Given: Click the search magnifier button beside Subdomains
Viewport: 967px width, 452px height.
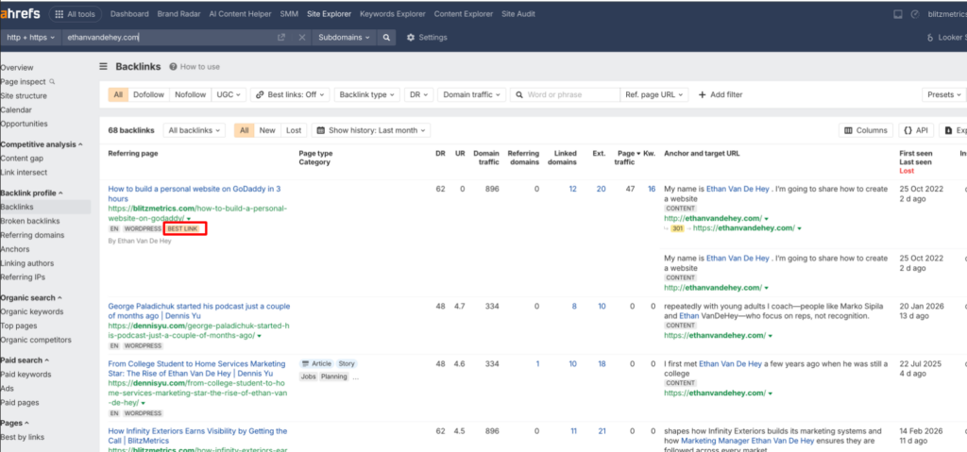Looking at the screenshot, I should coord(386,38).
